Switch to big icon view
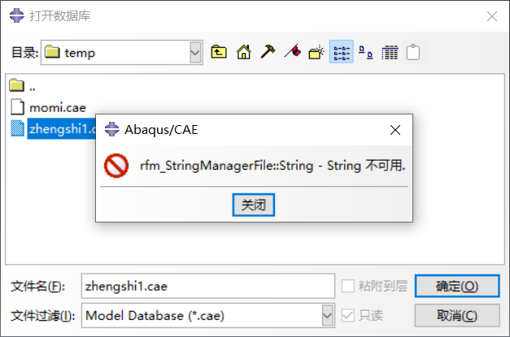Viewport: 510px width, 337px height. [x=366, y=53]
